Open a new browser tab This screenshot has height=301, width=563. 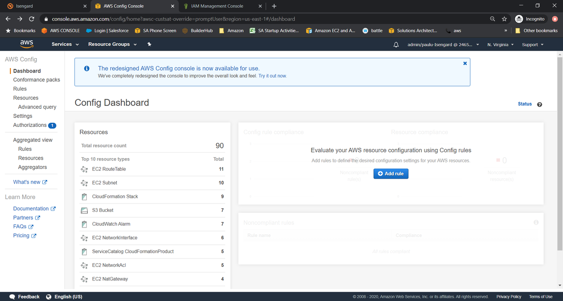(x=274, y=6)
